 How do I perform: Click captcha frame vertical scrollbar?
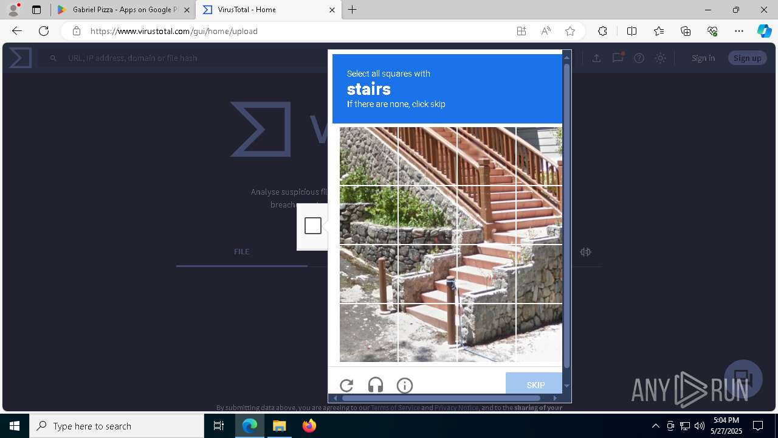566,216
